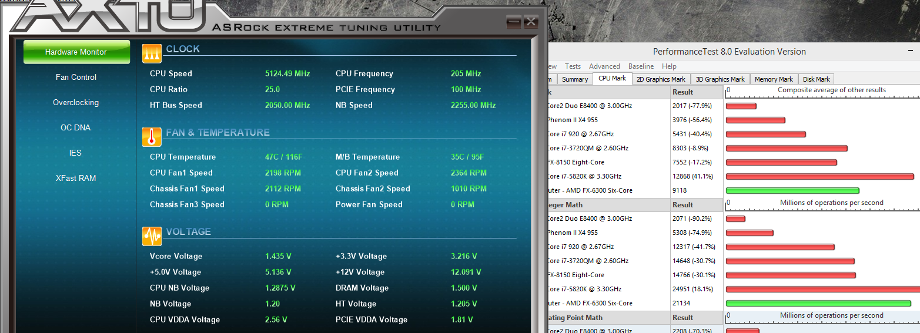The width and height of the screenshot is (920, 333).
Task: Open the IES section
Action: [x=75, y=153]
